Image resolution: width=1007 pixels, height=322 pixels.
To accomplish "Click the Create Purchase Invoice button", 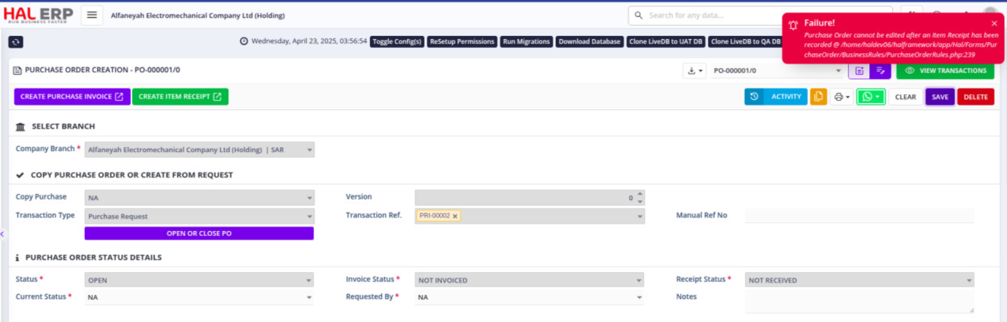I will point(72,97).
